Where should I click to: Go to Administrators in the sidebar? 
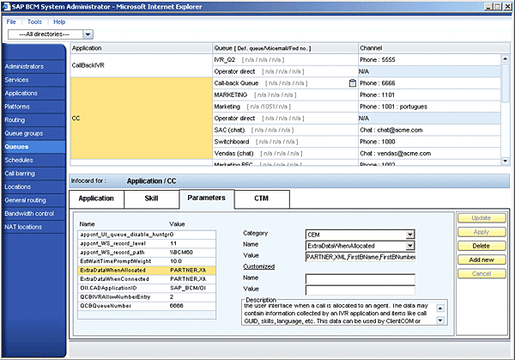point(24,65)
